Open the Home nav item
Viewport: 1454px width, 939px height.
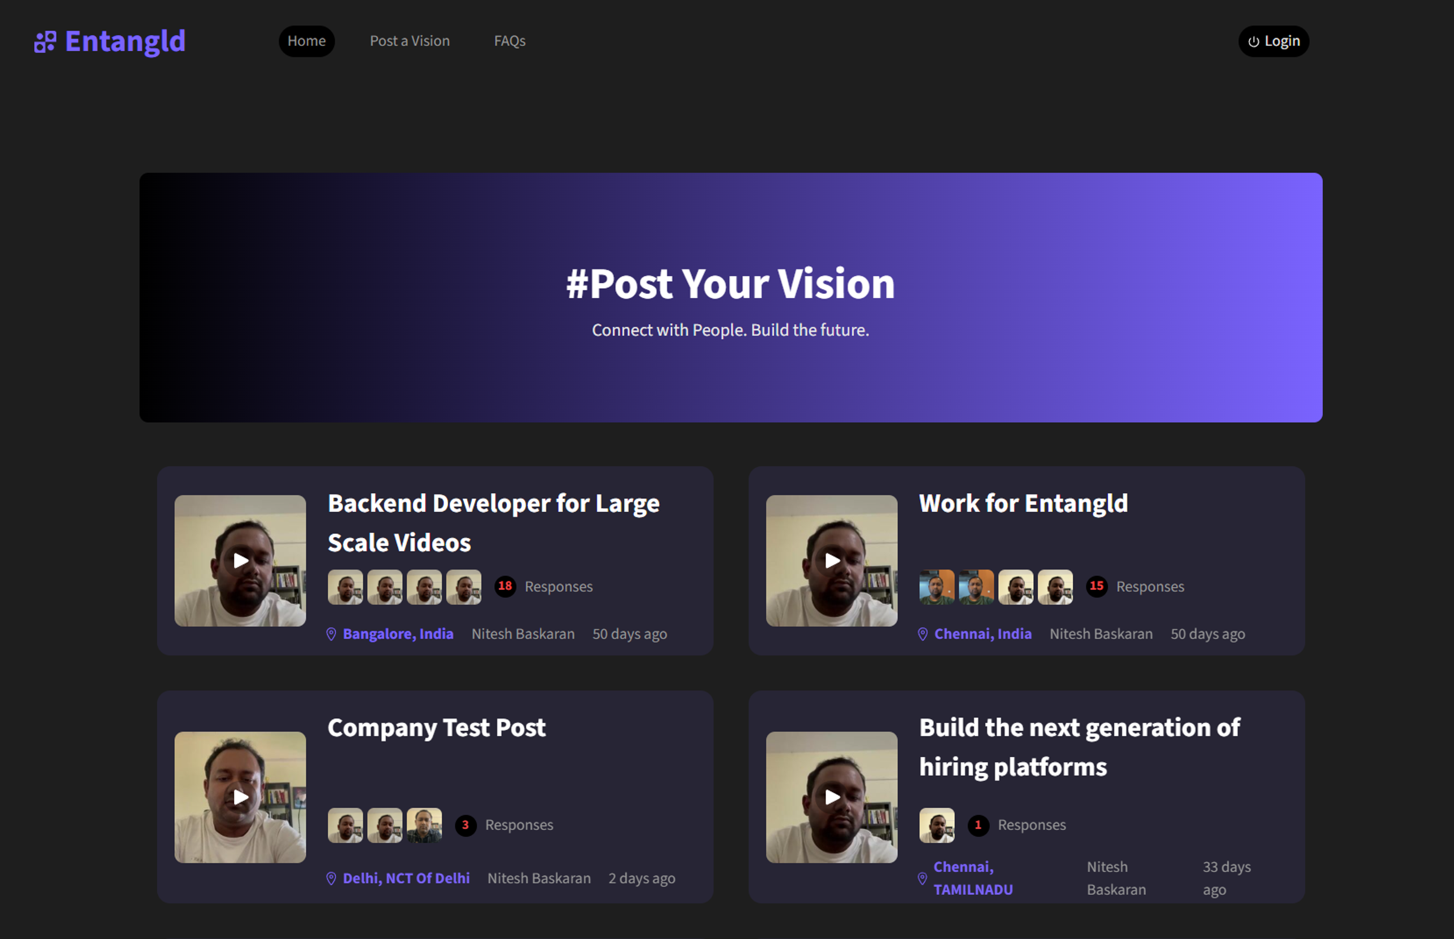pos(307,41)
